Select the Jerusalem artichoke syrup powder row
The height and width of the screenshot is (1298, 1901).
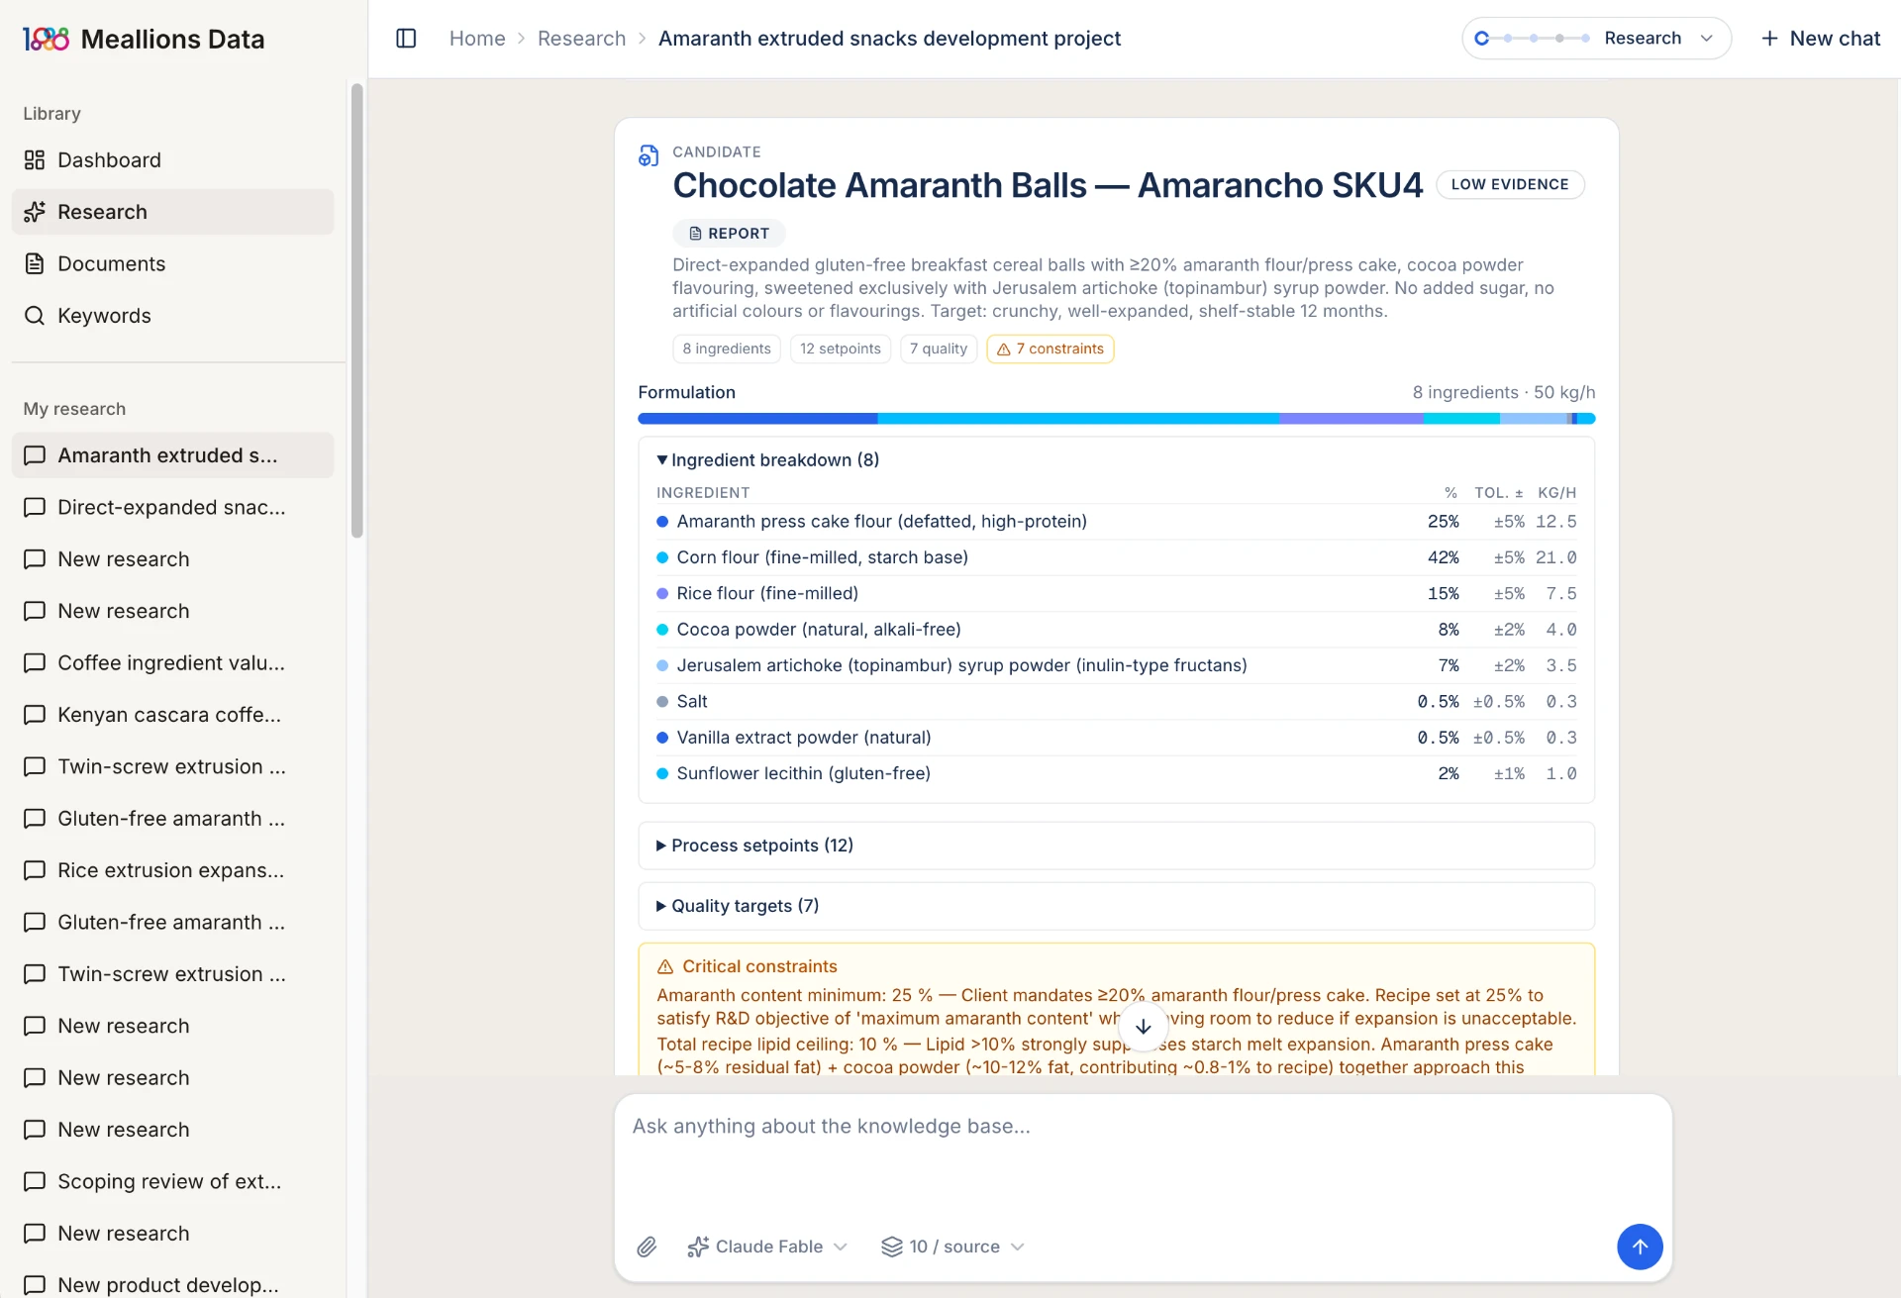(1116, 665)
